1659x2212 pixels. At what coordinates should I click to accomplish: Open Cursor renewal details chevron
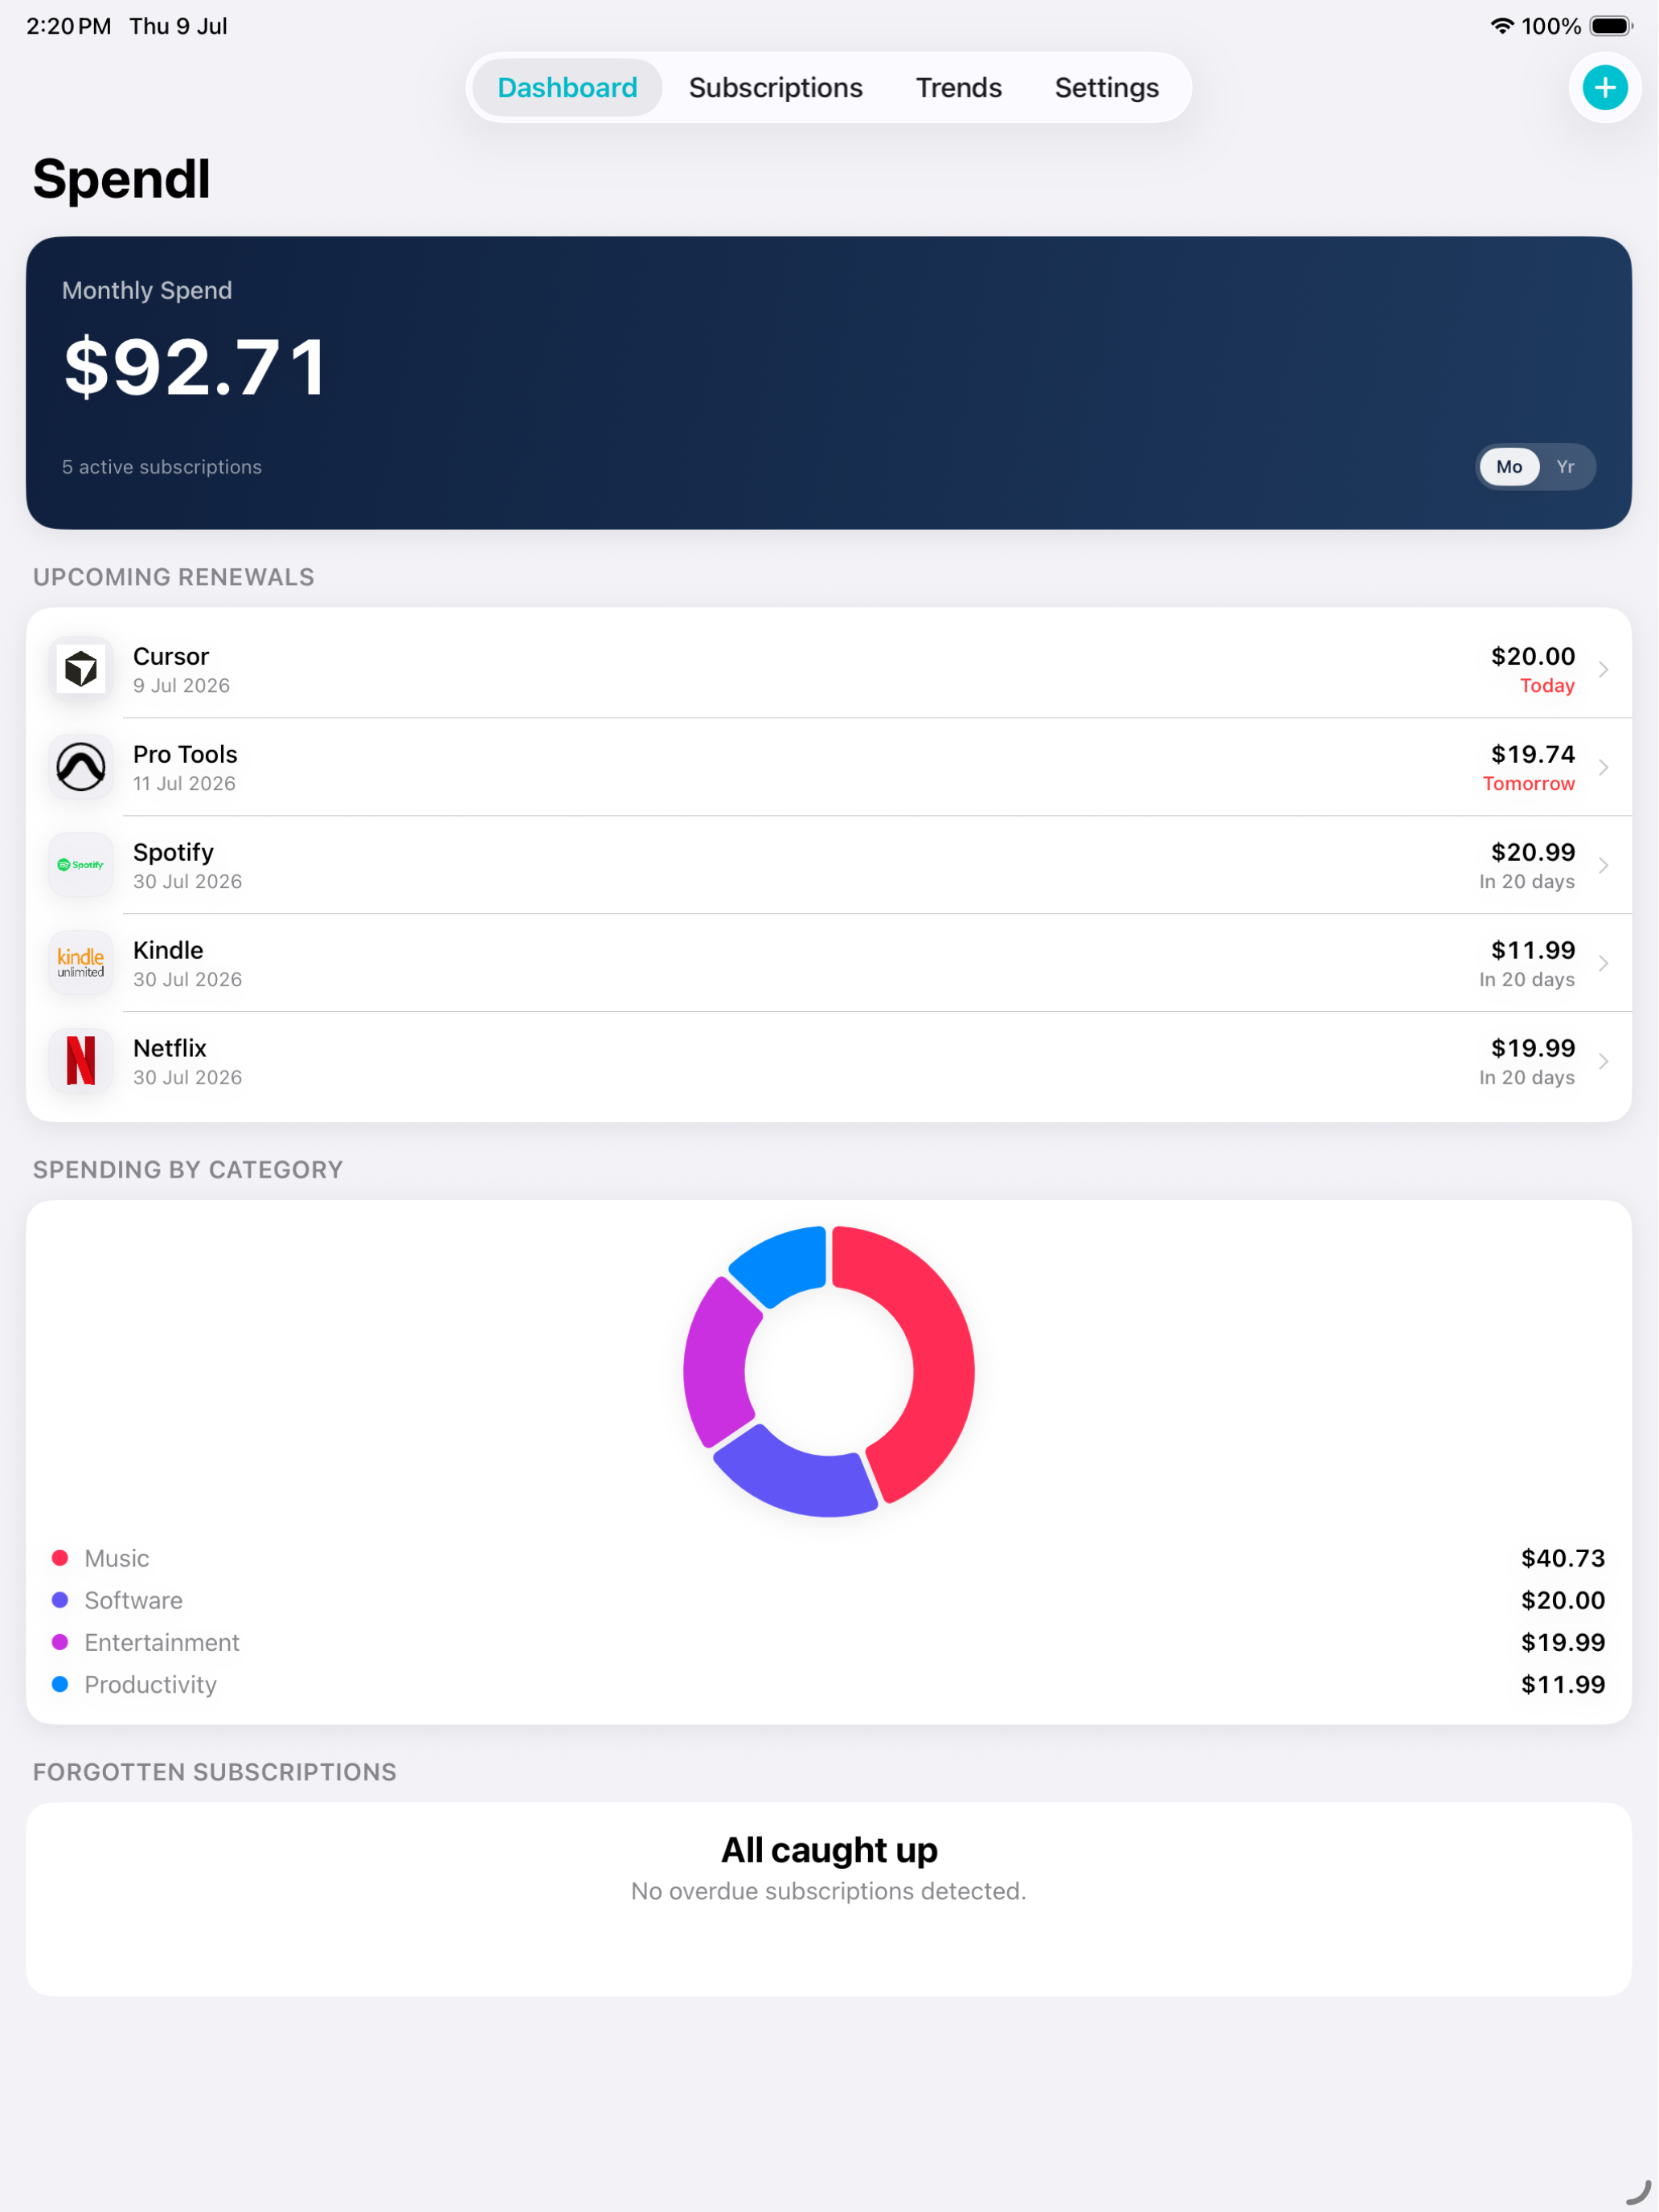(1603, 669)
